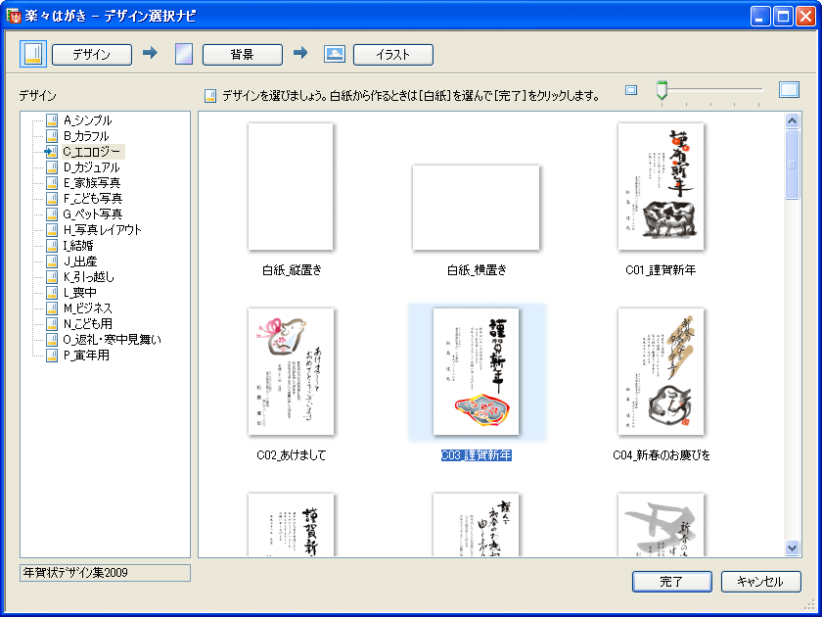Viewport: 822px width, 617px height.
Task: Select the D_カジュアル category
Action: point(91,167)
